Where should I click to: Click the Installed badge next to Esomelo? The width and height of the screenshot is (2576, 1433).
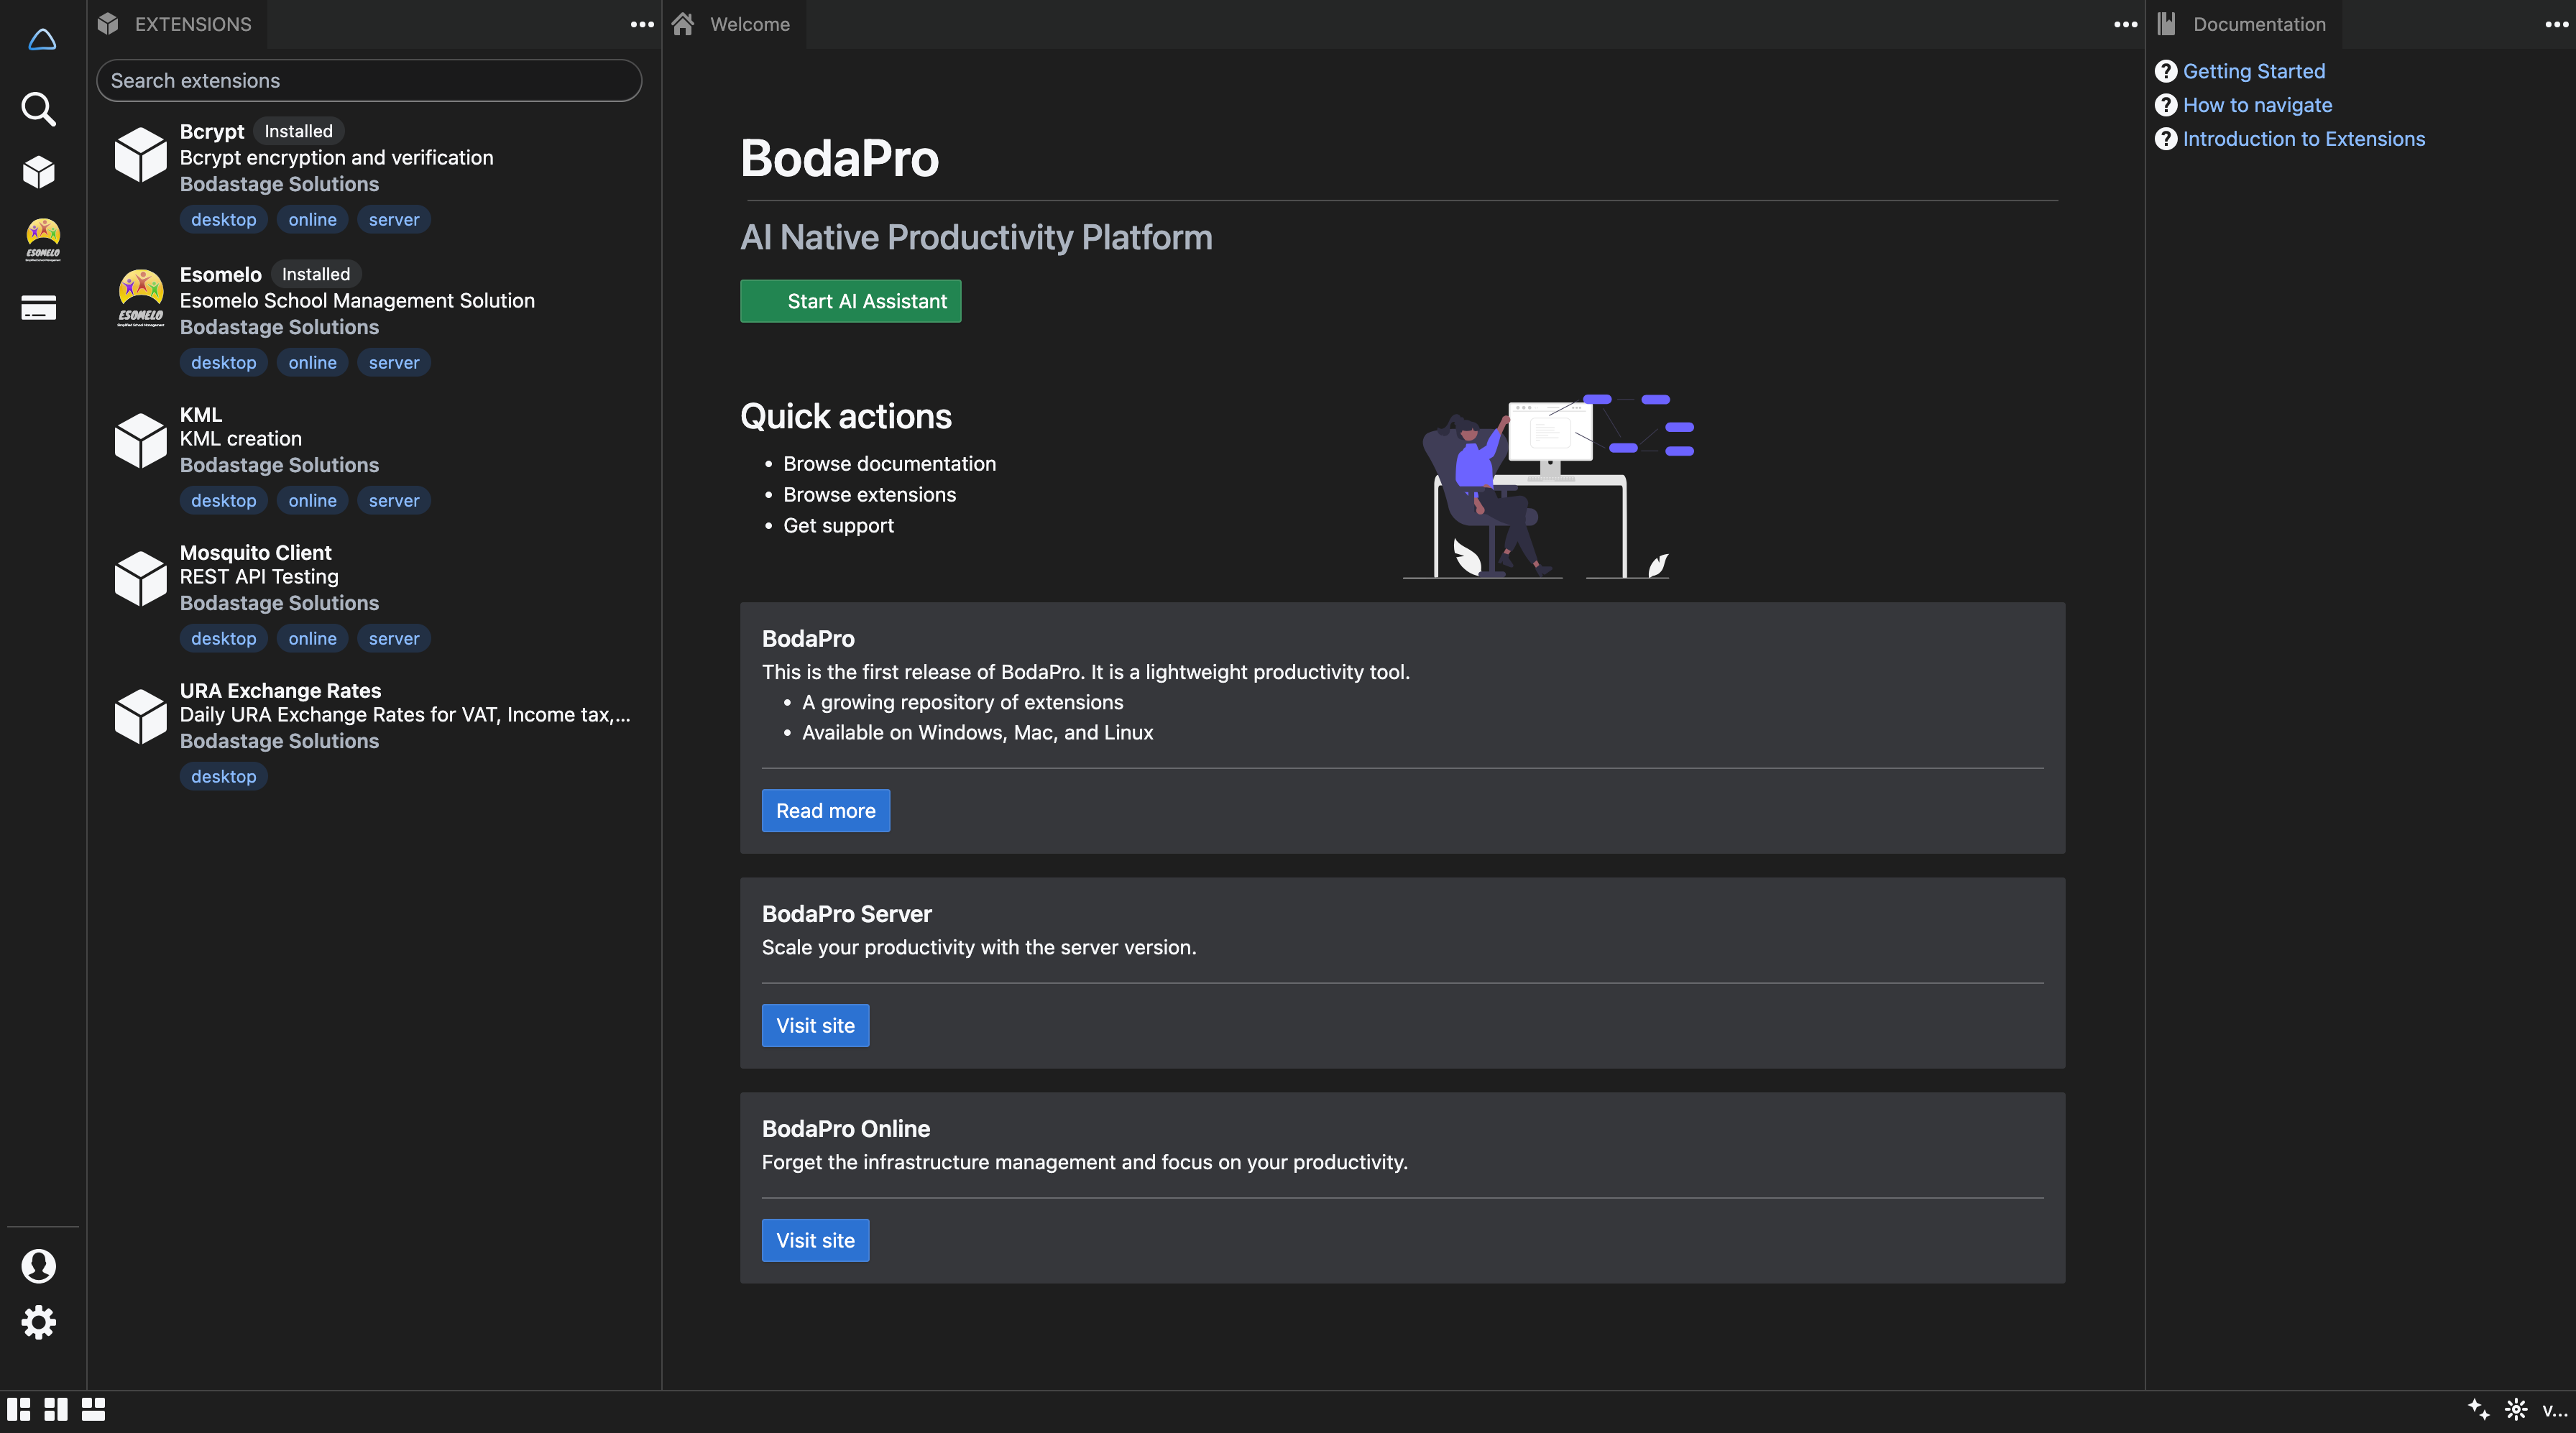tap(316, 274)
